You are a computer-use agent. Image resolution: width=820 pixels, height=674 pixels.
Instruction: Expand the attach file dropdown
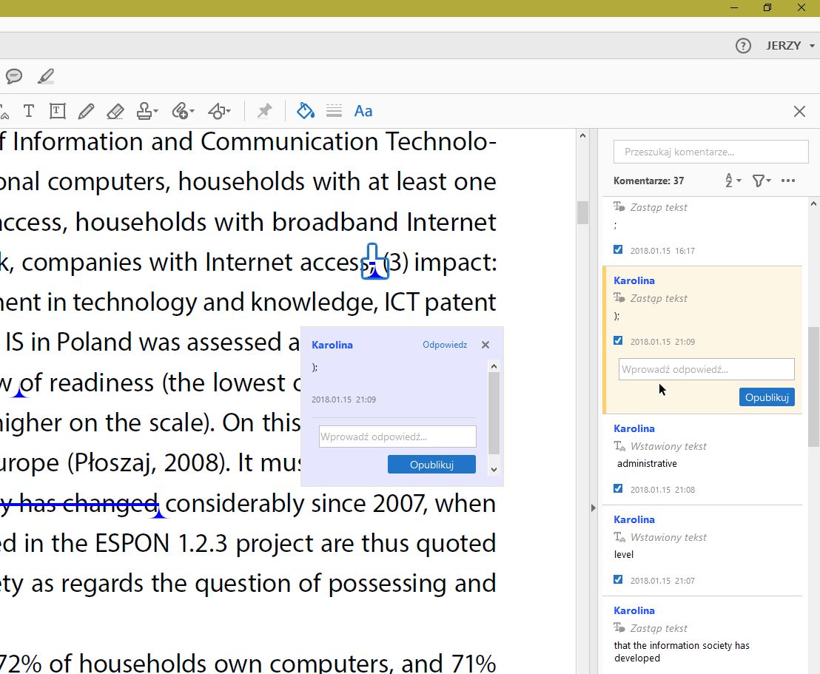coord(183,111)
